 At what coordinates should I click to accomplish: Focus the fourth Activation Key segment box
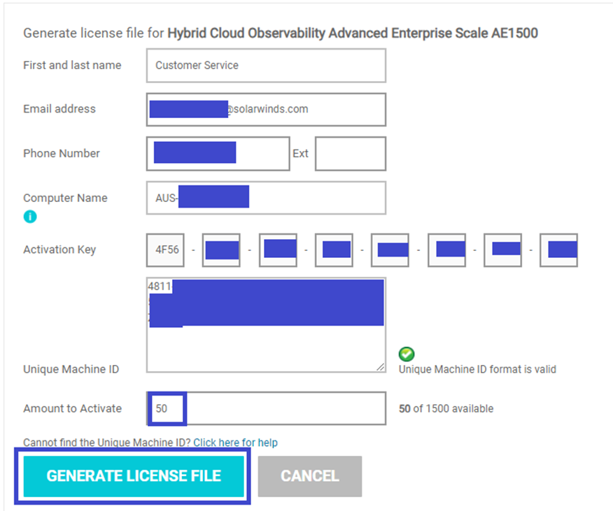(x=334, y=250)
